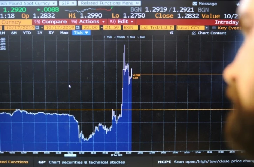Click the 21:59 end time field
Screen dimensions: 254x167
pos(112,28)
